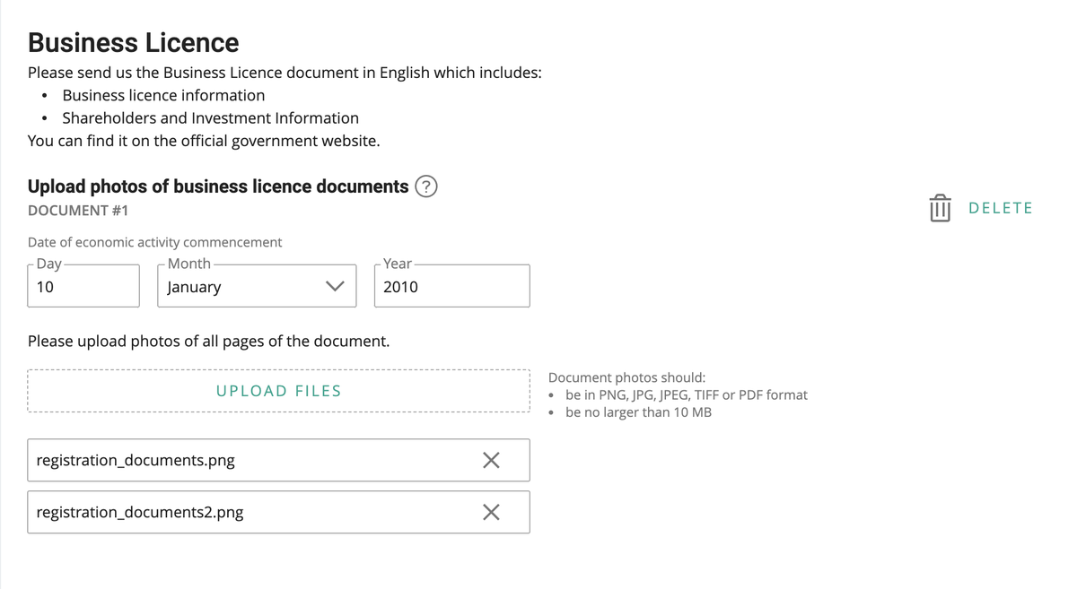Select the registration_documents2.png file name
Screen dimensions: 1077x589
point(140,512)
